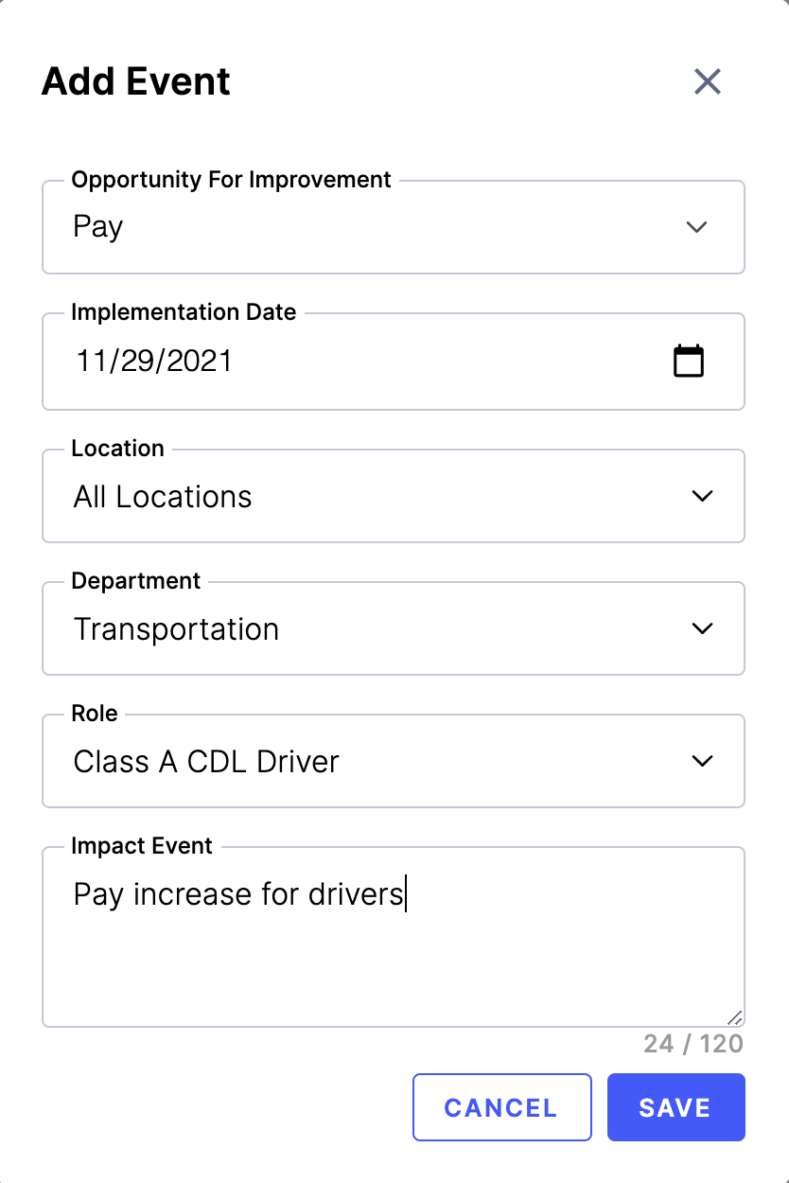Image resolution: width=789 pixels, height=1183 pixels.
Task: Click the Impact Event field label
Action: 142,846
